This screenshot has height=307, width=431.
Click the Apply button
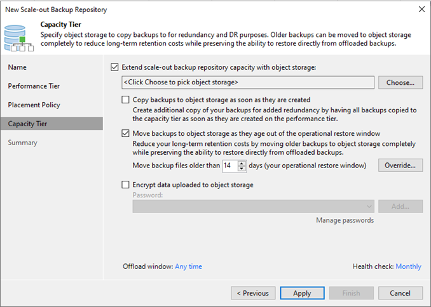click(x=302, y=293)
